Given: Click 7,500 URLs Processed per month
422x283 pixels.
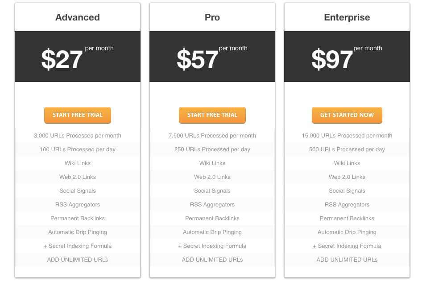Looking at the screenshot, I should pyautogui.click(x=212, y=136).
